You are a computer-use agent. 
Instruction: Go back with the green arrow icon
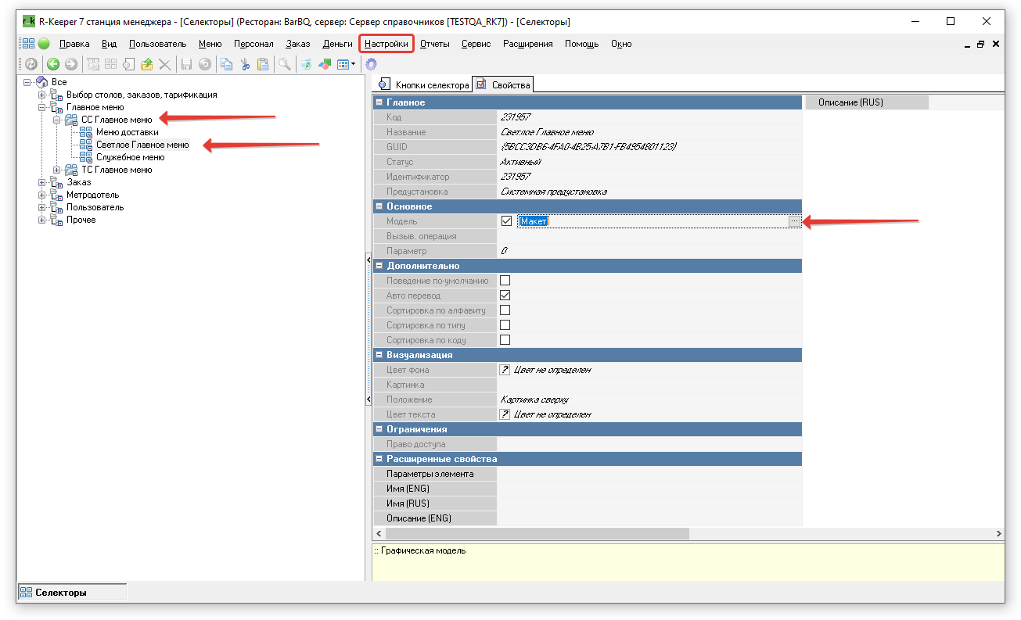53,65
